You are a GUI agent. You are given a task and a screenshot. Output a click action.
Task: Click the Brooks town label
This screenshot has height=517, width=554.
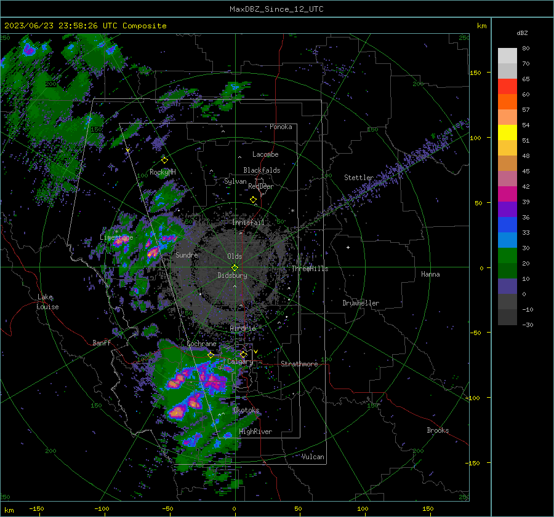tap(438, 430)
